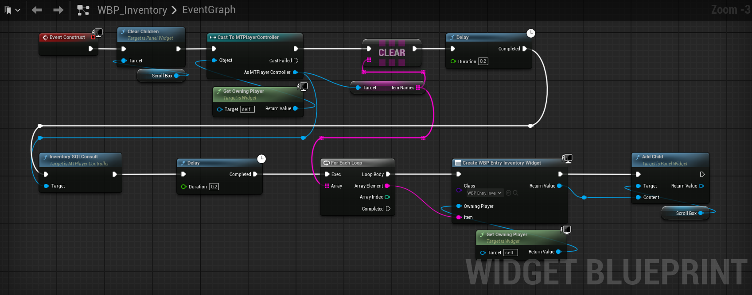Screen dimensions: 752x295
Task: Select the Cast To MTPlayerController node header
Action: tap(255, 38)
